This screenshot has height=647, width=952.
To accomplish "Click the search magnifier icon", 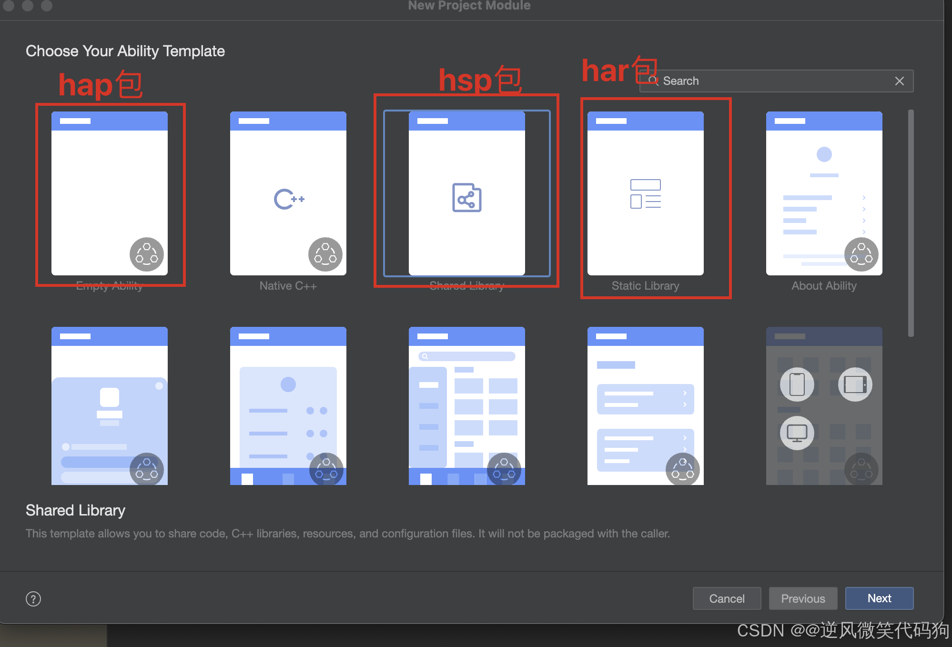I will [x=653, y=81].
